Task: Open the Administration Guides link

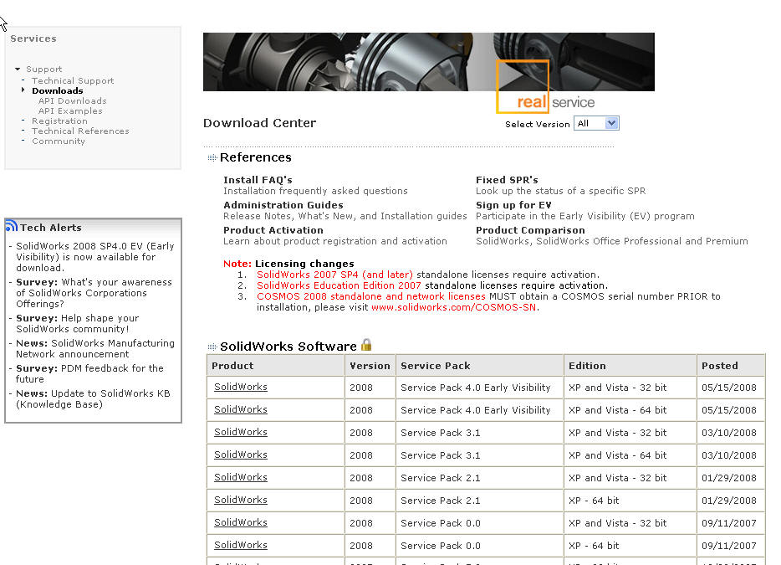Action: [x=283, y=205]
